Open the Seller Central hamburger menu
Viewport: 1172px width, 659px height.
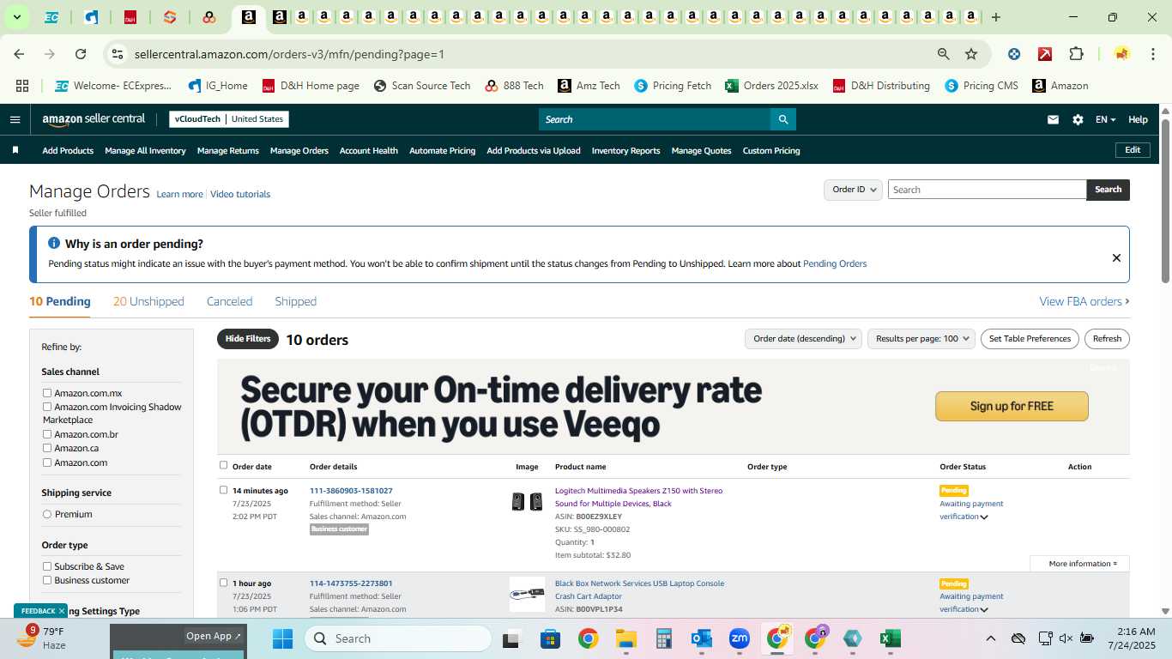[x=15, y=119]
